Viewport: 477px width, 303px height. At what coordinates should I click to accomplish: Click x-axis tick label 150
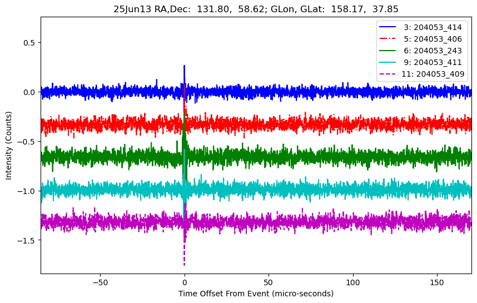[x=437, y=282]
